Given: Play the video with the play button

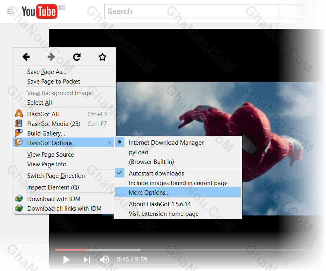Looking at the screenshot, I should pyautogui.click(x=66, y=259).
